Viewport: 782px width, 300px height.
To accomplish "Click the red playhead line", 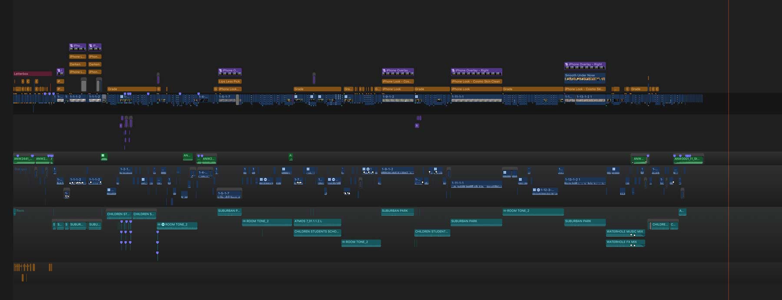I will pyautogui.click(x=729, y=150).
